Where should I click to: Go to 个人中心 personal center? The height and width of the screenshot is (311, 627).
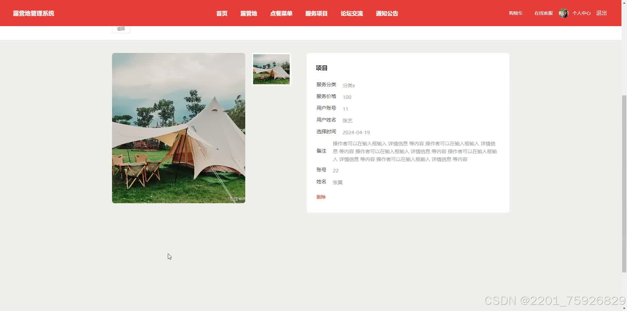pos(581,13)
